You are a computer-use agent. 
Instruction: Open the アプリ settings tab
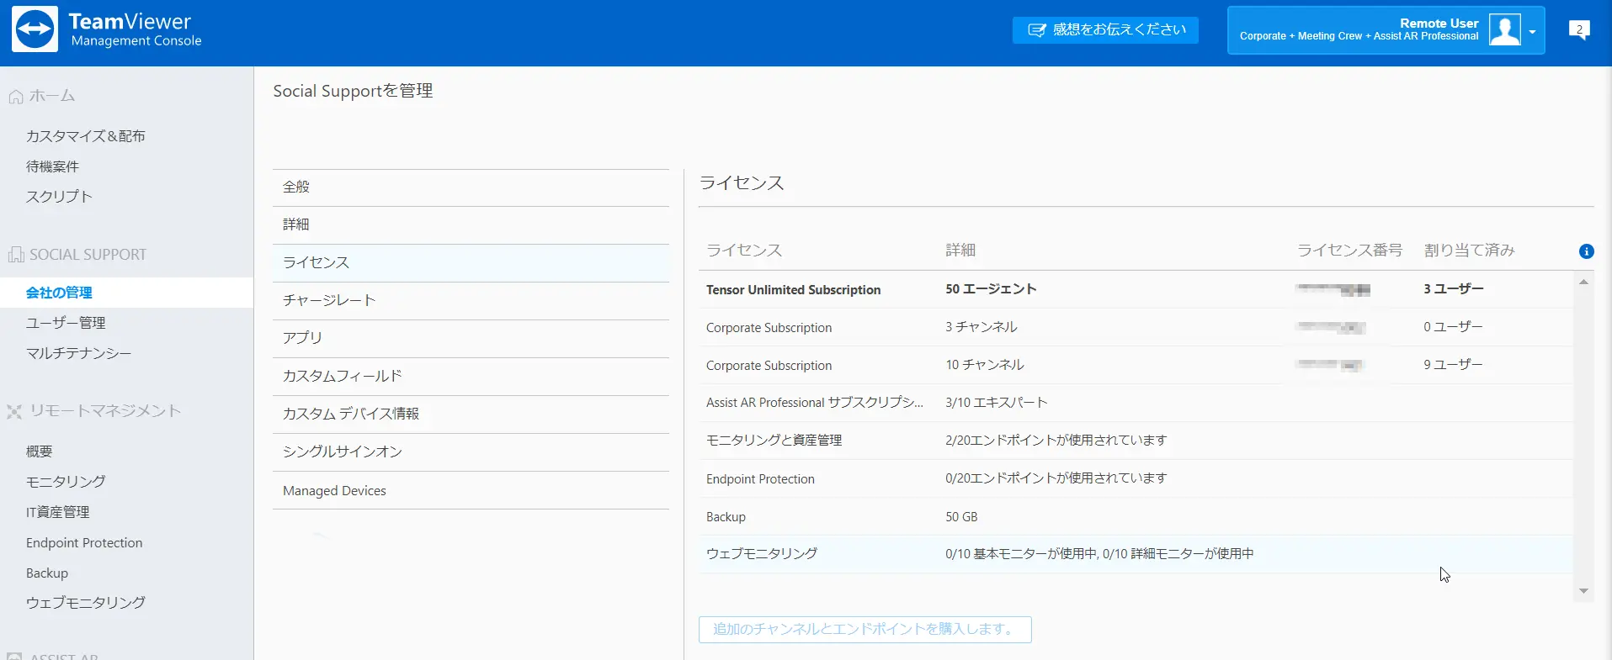[x=471, y=339]
